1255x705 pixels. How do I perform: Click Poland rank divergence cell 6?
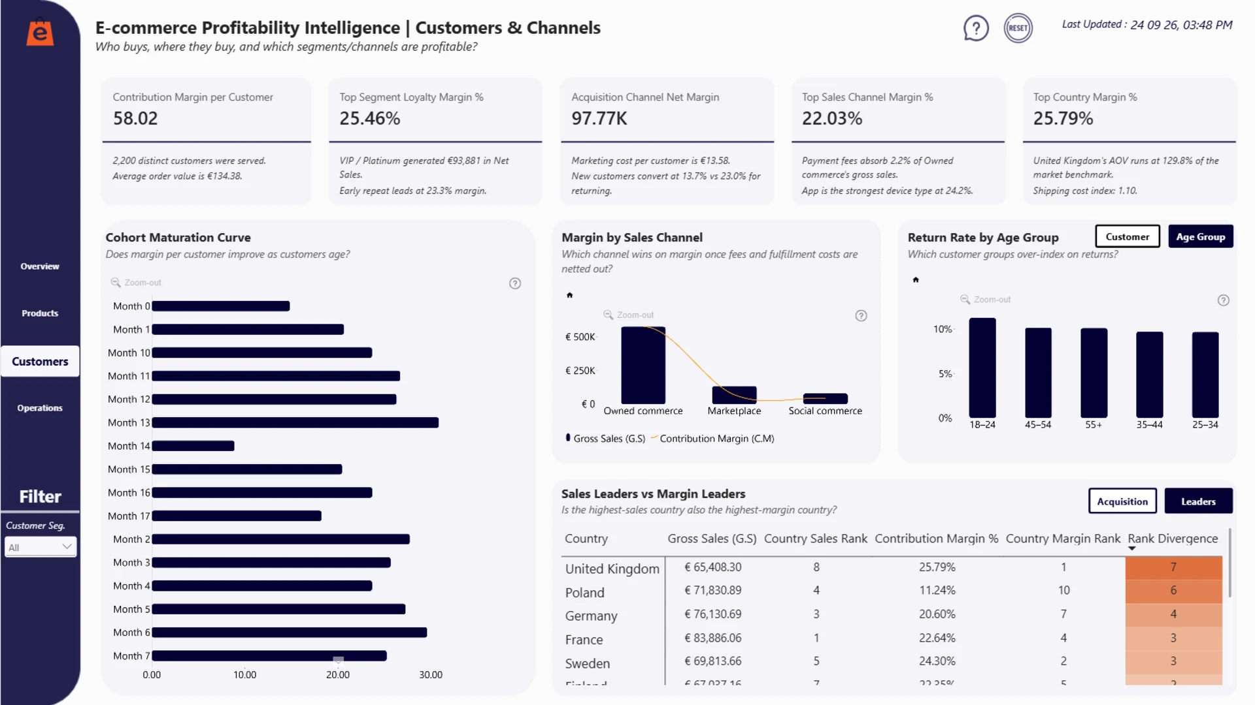point(1173,591)
